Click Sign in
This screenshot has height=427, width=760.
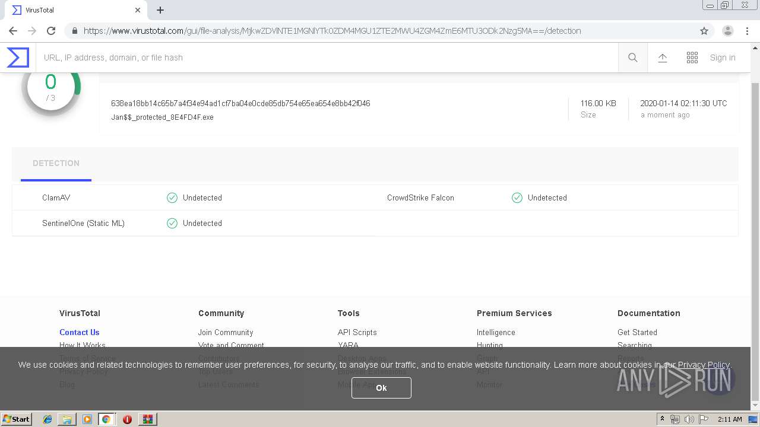723,58
